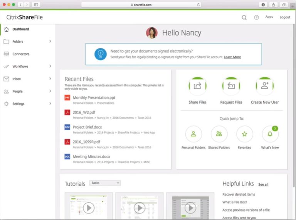Click the Logout link
This screenshot has height=220, width=296.
tap(285, 17)
